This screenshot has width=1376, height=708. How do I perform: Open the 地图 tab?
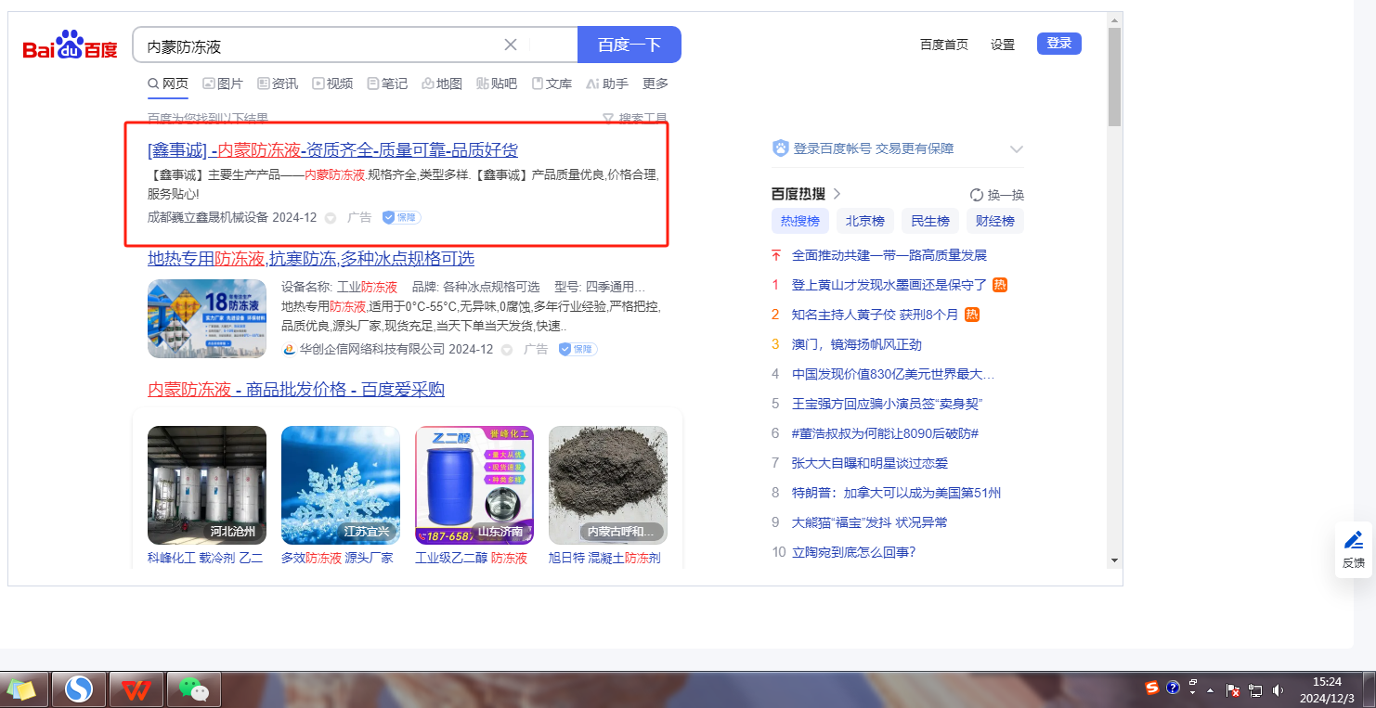(442, 84)
